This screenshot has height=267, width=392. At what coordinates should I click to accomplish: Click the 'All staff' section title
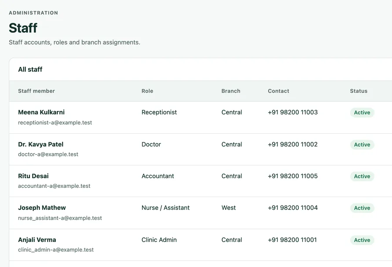click(x=30, y=69)
